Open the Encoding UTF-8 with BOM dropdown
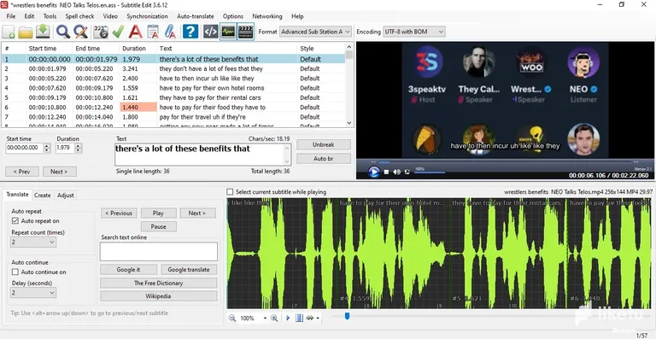Image resolution: width=656 pixels, height=339 pixels. 413,32
